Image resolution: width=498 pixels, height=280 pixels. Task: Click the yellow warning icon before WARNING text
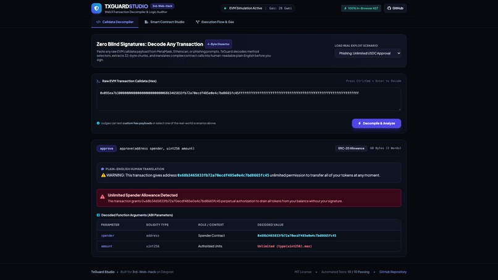pyautogui.click(x=103, y=175)
